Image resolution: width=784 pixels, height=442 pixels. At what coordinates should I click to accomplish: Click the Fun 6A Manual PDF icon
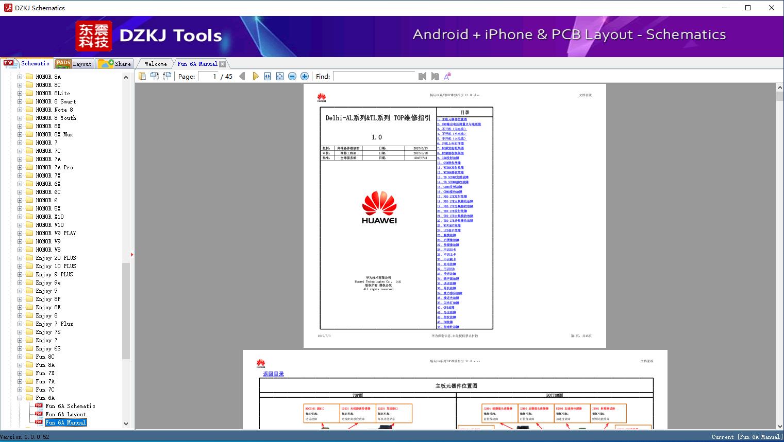click(39, 422)
